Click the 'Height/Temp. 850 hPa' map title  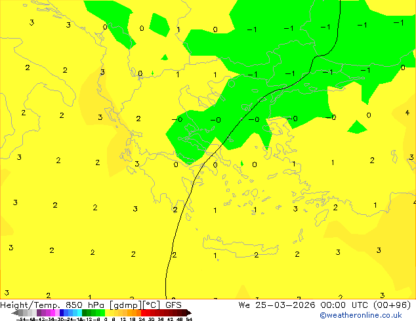click(x=52, y=305)
